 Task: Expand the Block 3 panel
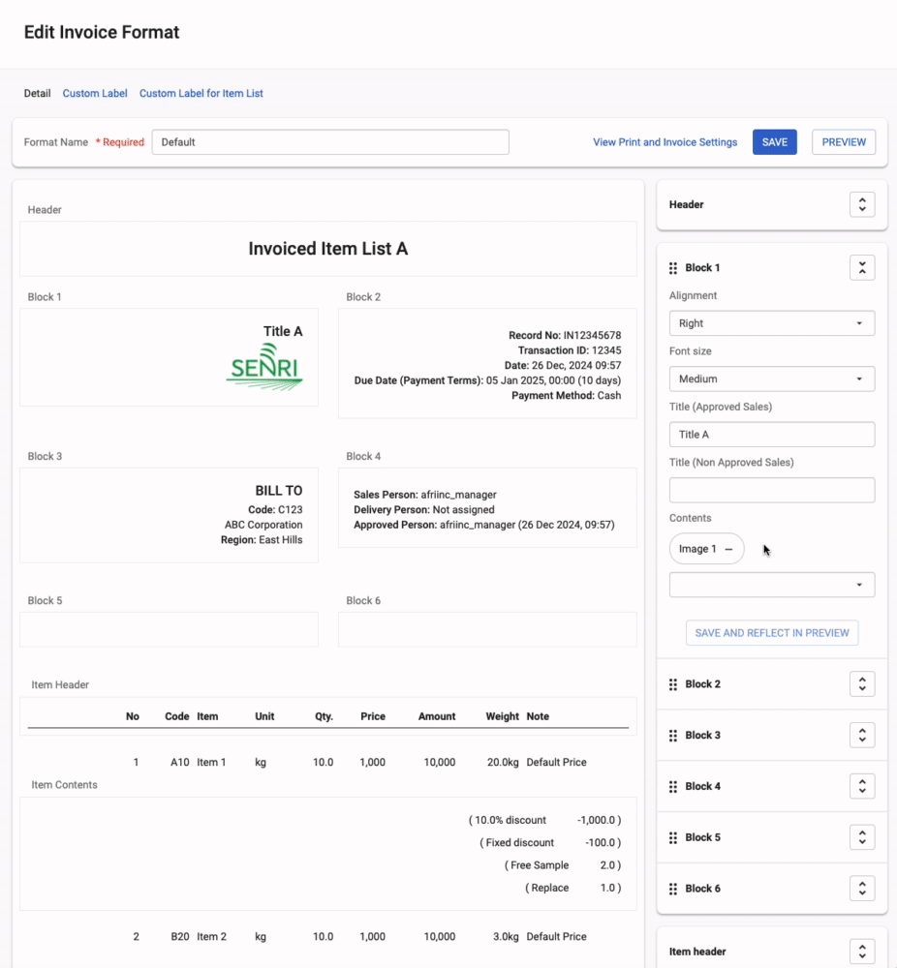pos(862,736)
